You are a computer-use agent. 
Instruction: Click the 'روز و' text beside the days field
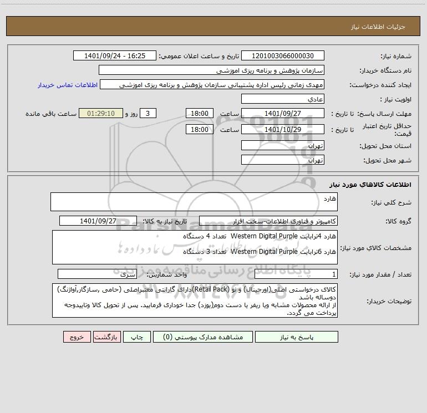[131, 114]
